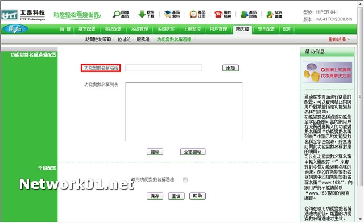Open the stacked books product info icon
The width and height of the screenshot is (364, 223).
[168, 14]
